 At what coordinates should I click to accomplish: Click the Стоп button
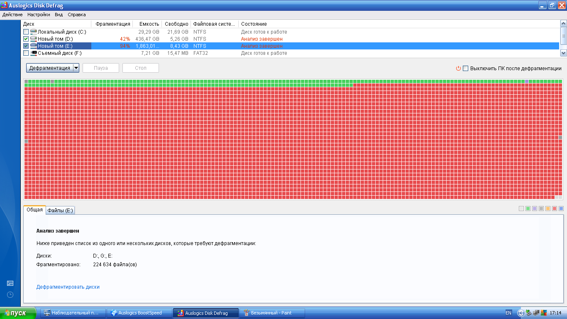coord(141,68)
